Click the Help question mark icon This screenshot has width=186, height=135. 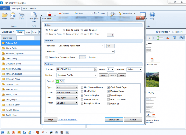tap(152, 14)
